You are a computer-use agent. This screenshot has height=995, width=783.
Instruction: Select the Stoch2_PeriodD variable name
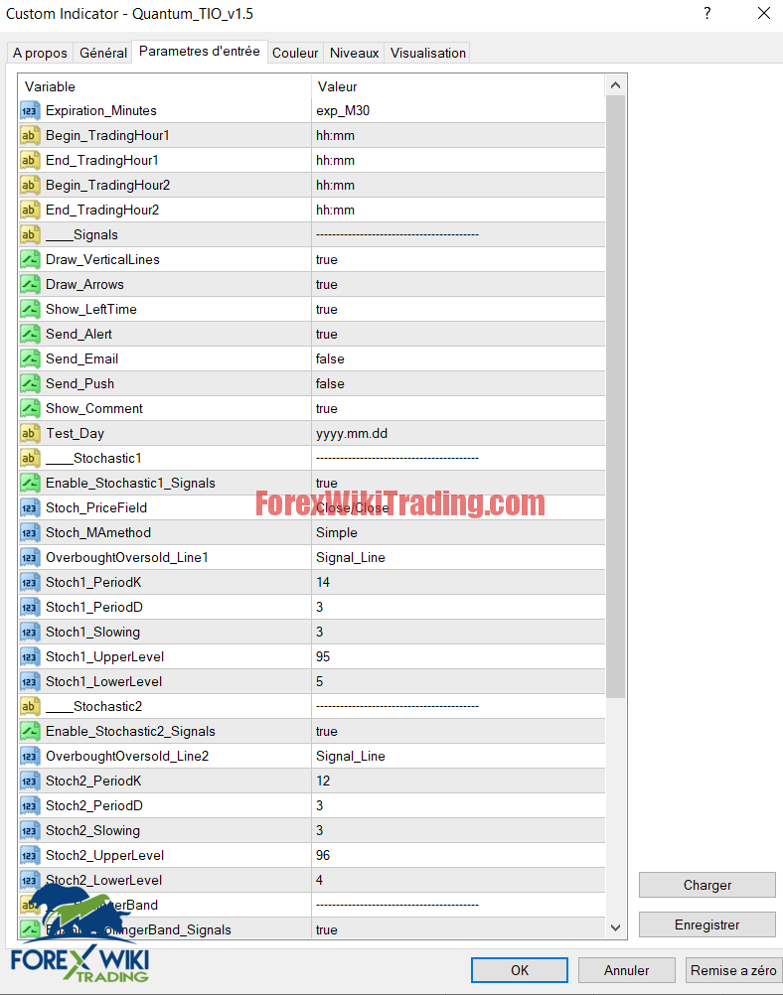coord(94,806)
